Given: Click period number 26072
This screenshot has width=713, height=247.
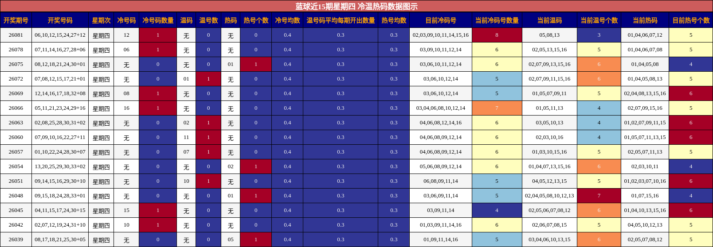Looking at the screenshot, I should (x=16, y=79).
